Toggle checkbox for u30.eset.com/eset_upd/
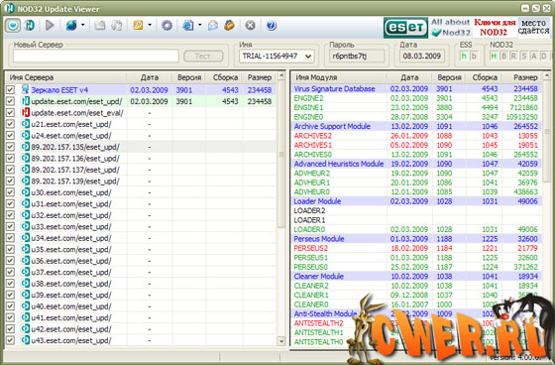This screenshot has width=555, height=365. (x=10, y=192)
